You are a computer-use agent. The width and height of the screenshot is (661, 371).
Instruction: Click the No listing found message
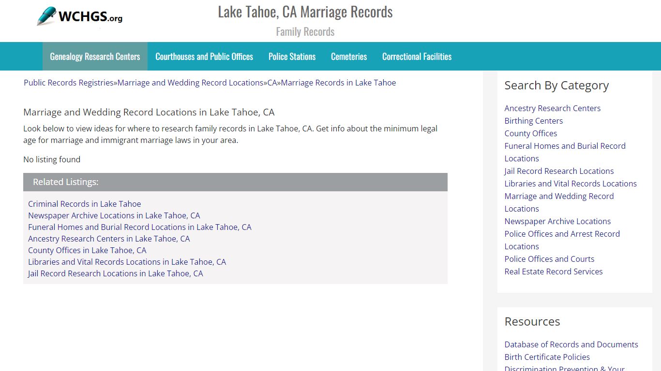tap(52, 159)
